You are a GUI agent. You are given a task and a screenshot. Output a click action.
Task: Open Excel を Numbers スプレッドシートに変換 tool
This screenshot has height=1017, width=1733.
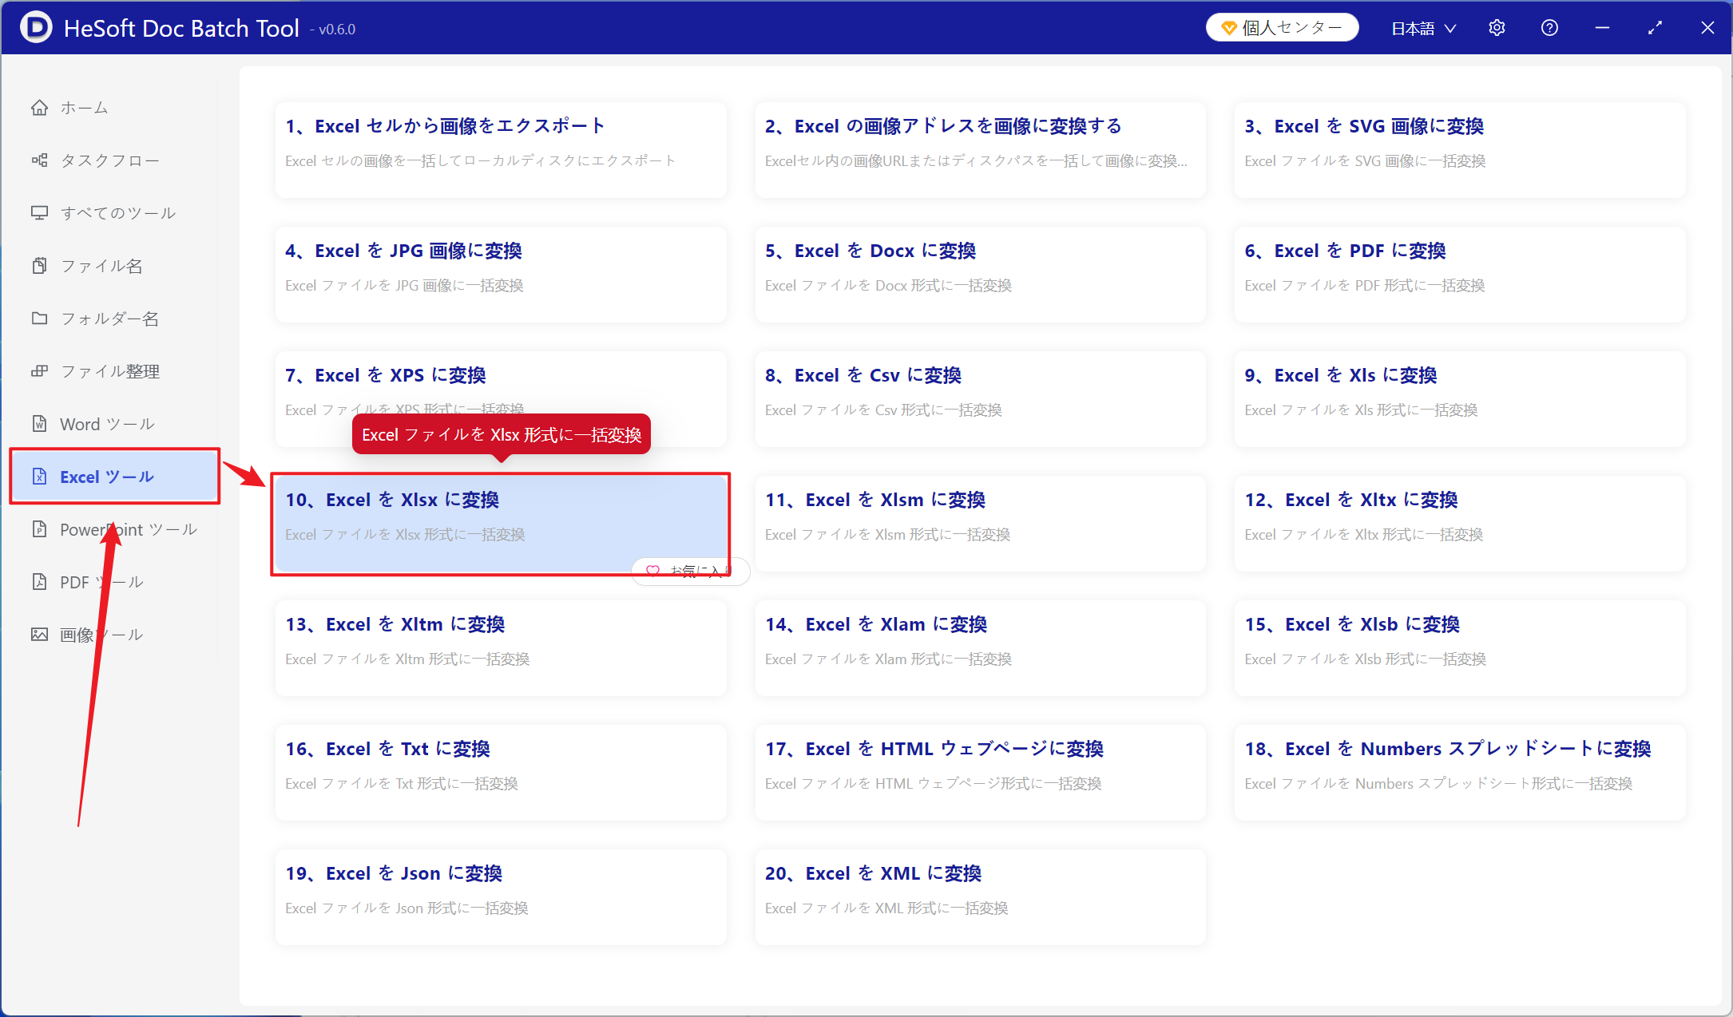pyautogui.click(x=1459, y=772)
